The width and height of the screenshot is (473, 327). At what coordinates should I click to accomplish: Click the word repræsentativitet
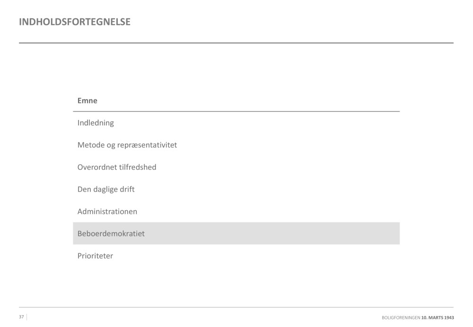coord(149,145)
